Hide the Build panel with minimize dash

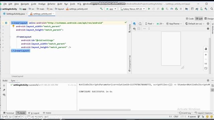coord(213,80)
